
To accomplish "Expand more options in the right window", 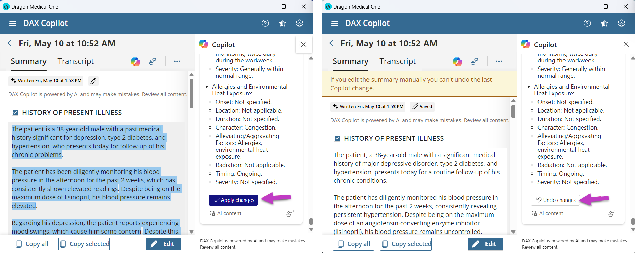I will 499,61.
